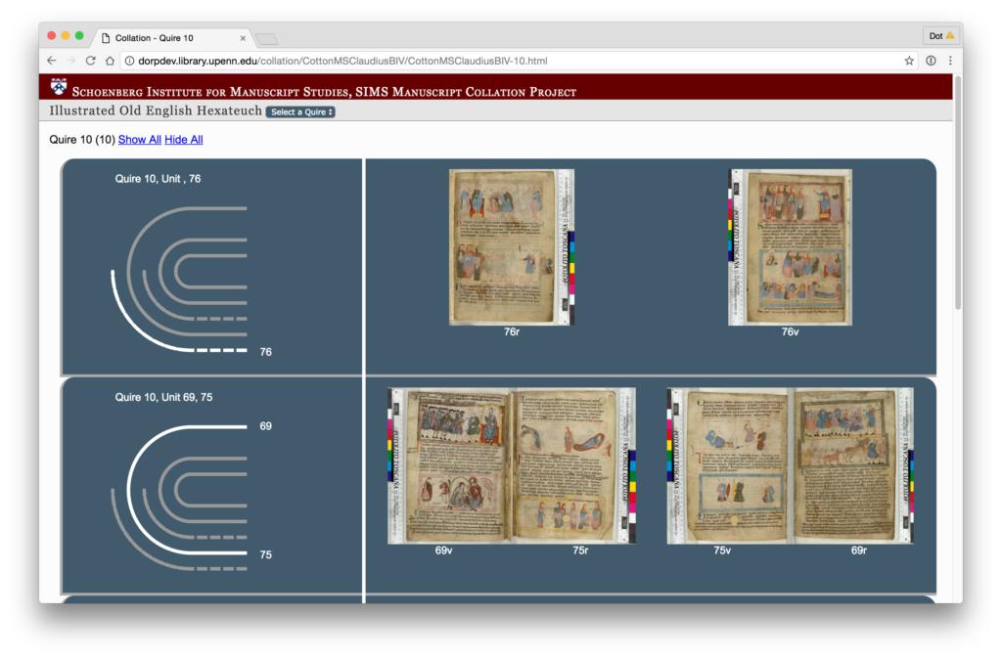Close the Collation - Quire 10 tab
Viewport: 1002px width, 659px height.
[x=243, y=38]
